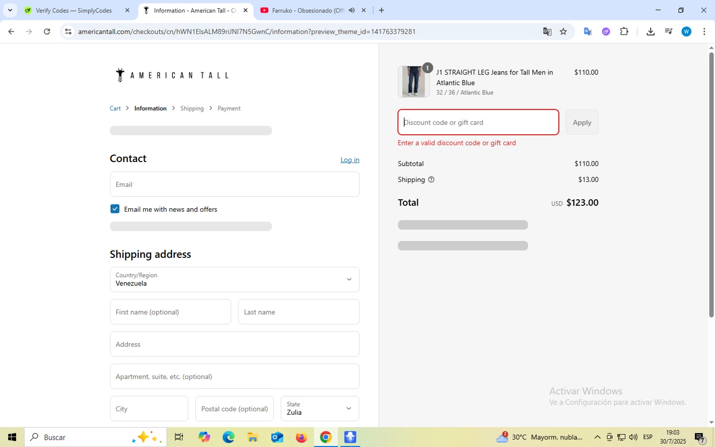Open the Chrome profile avatar W
Viewport: 715px width, 447px height.
pyautogui.click(x=686, y=31)
